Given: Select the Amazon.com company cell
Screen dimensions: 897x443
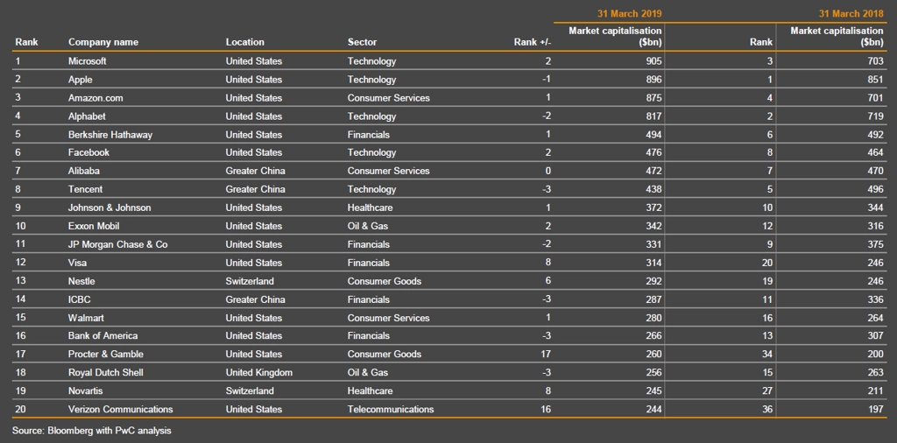Looking at the screenshot, I should (95, 98).
